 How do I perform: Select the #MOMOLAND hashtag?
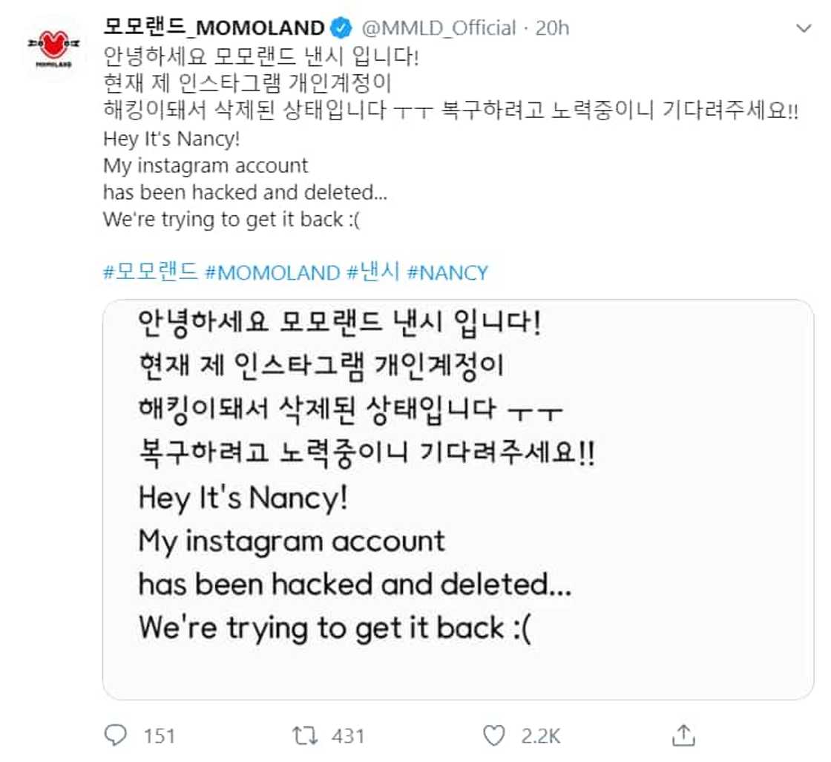pyautogui.click(x=271, y=273)
